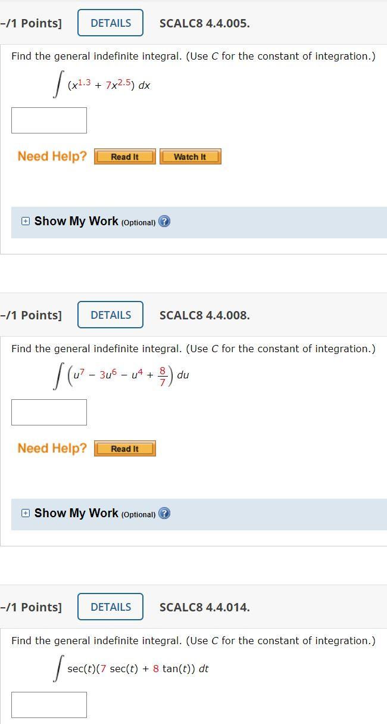Open the Read It tutorial for problem 4.4.008
The image size is (387, 724).
124,448
